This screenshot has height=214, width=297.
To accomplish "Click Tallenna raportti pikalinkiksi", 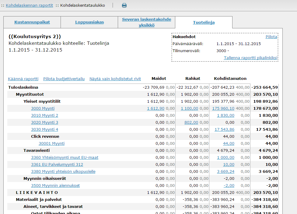I will (x=250, y=58).
